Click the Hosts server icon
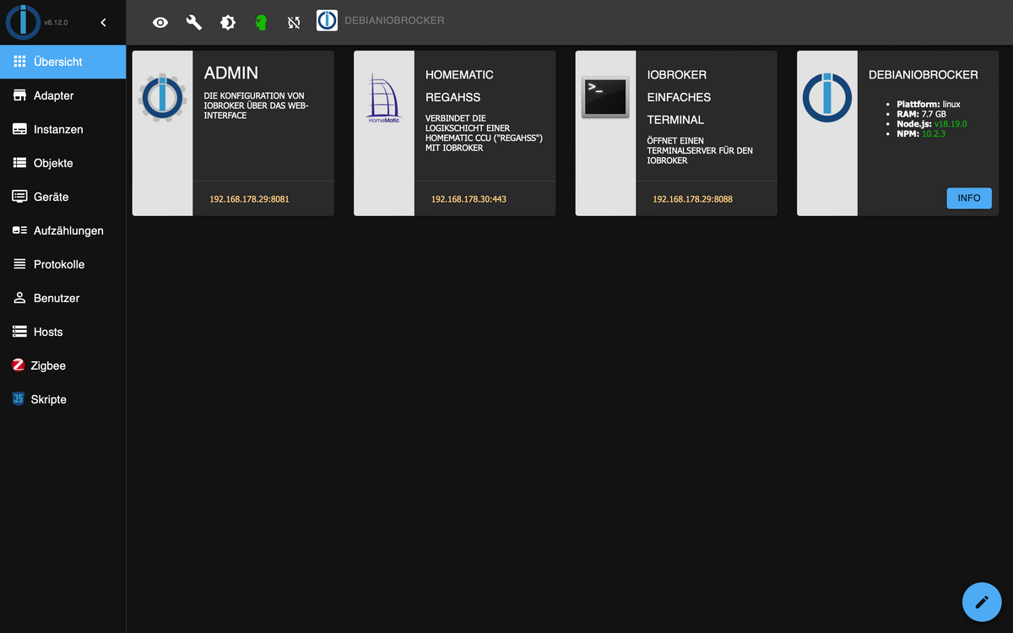1013x633 pixels. (19, 332)
